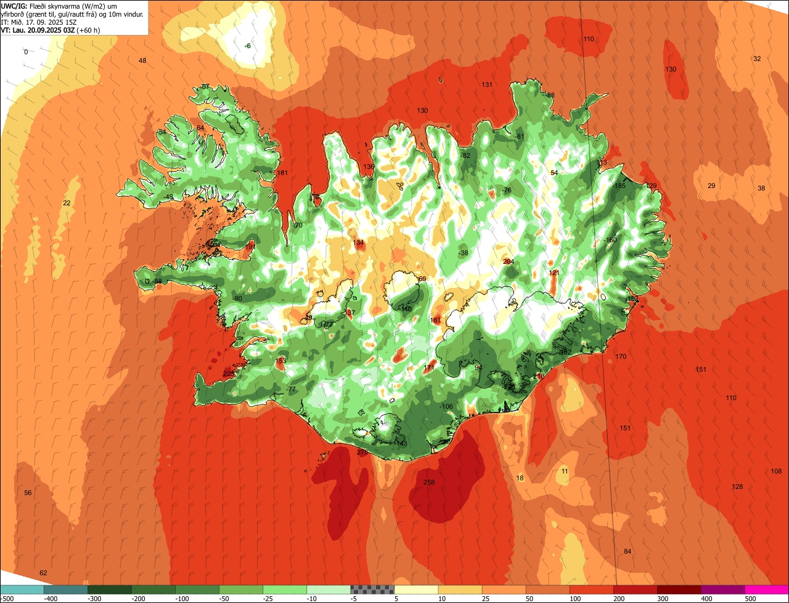Click the initial time 'IT: Mið. 17. 09. 2025 15Z'
Viewport: 789px width, 603px height.
[x=39, y=22]
